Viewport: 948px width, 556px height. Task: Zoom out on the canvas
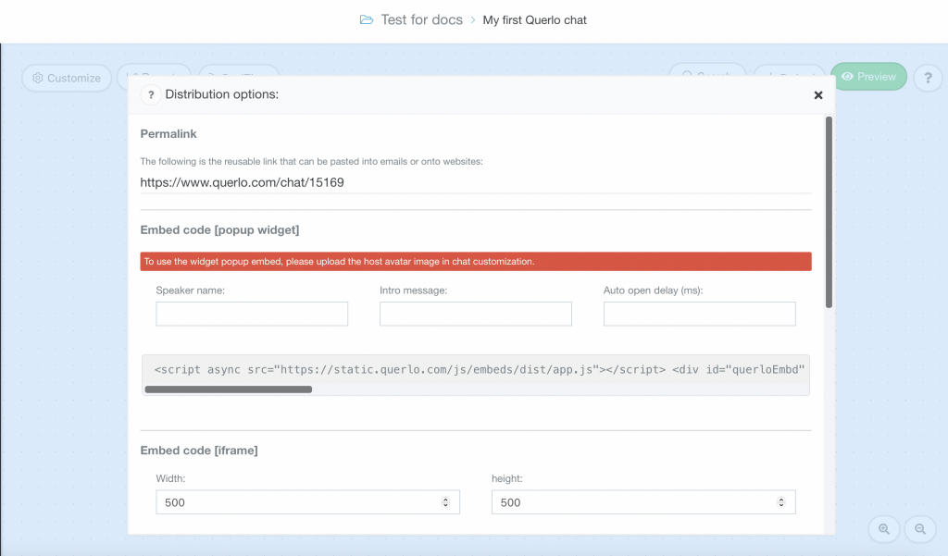tap(920, 529)
